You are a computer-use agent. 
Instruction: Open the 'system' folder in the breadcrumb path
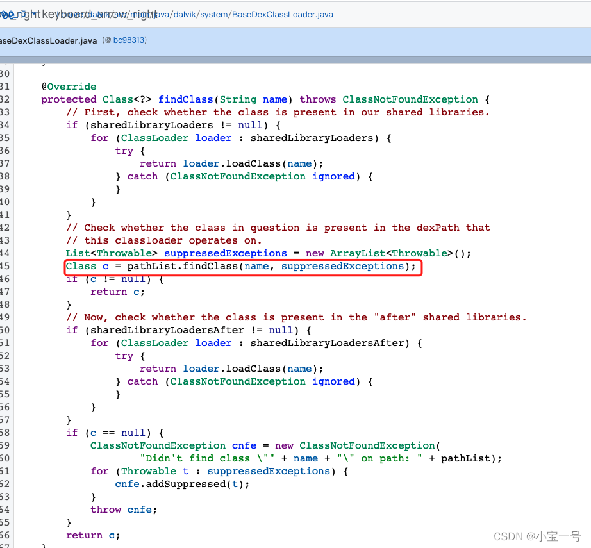(x=213, y=15)
